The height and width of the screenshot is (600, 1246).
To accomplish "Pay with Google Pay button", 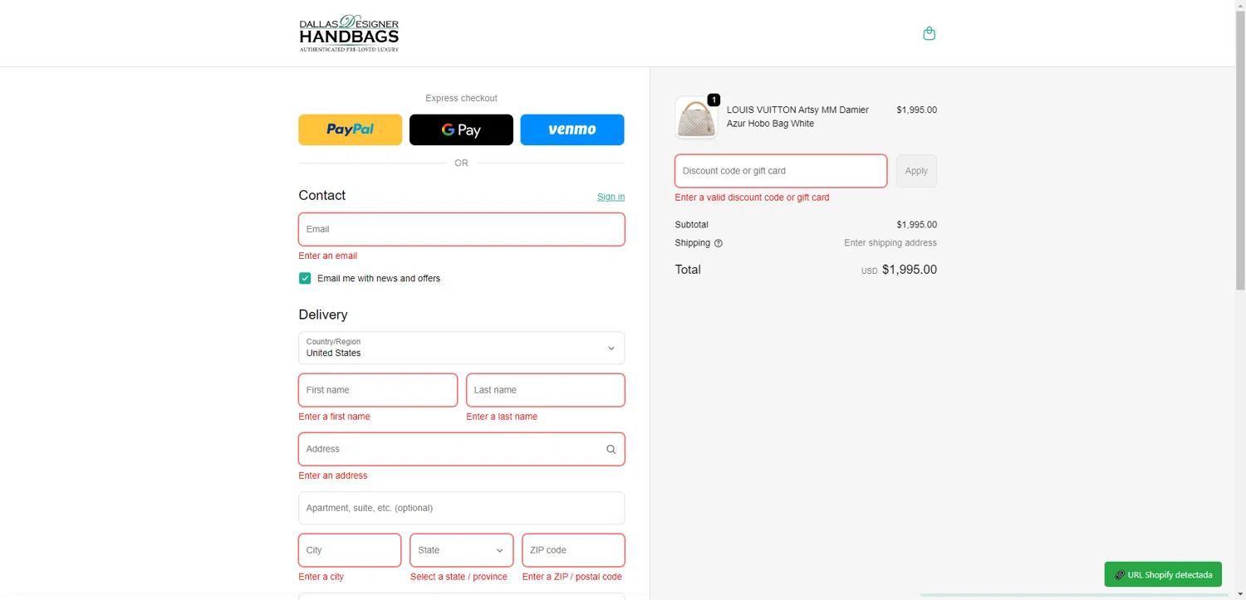I will (x=461, y=129).
